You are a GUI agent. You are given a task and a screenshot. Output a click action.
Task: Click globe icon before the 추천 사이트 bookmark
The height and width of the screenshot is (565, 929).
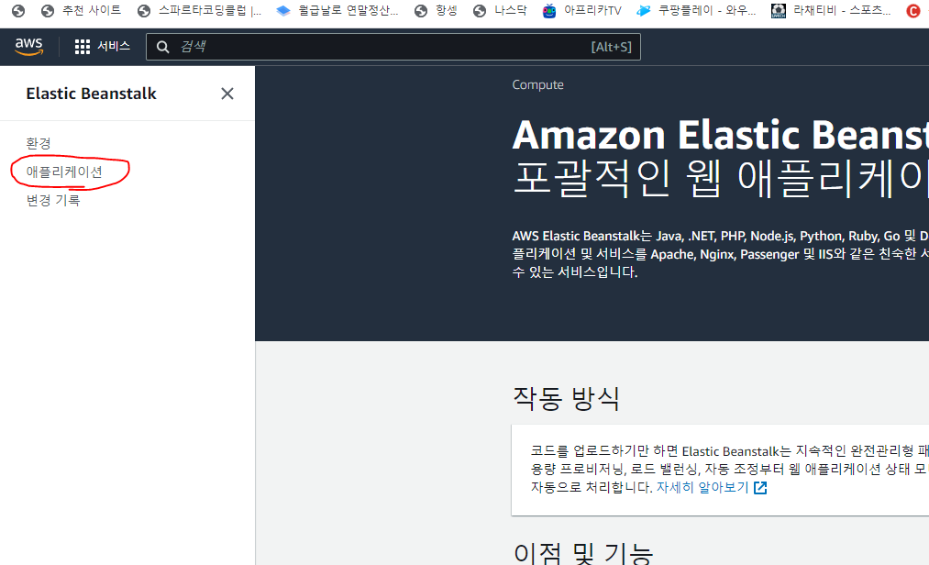[x=48, y=11]
